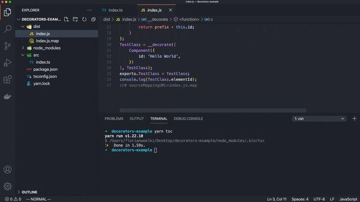Click New Folder icon in Explorer

[75, 19]
